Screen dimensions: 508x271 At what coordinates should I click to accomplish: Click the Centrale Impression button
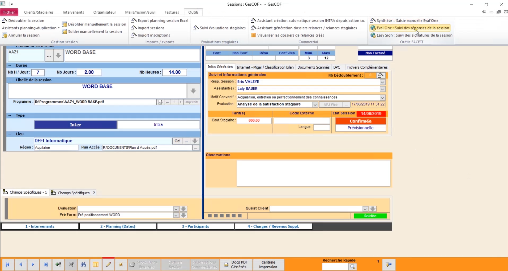point(268,264)
